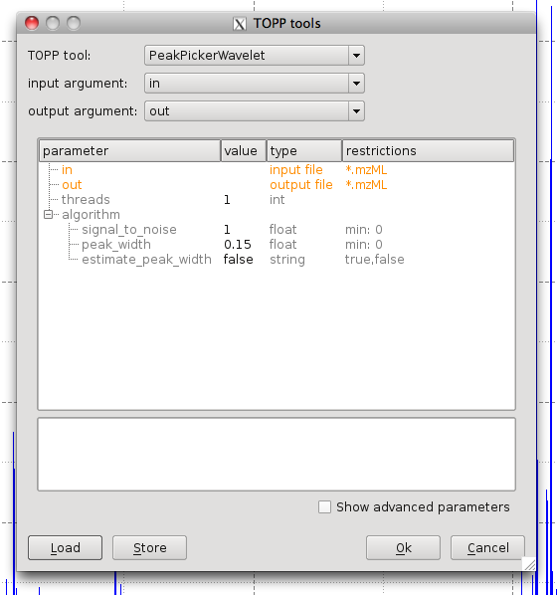Viewport: 557px width, 595px height.
Task: Click the 'type' column header
Action: pos(304,150)
